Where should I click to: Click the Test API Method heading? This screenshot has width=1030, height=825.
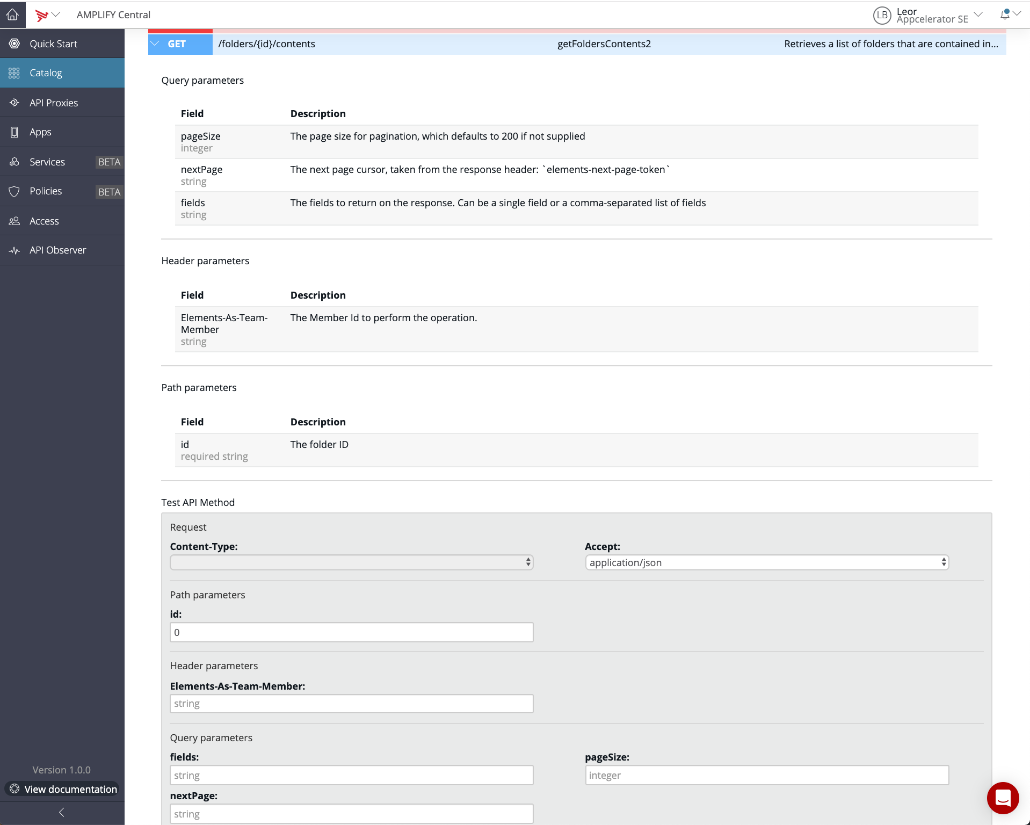coord(198,503)
